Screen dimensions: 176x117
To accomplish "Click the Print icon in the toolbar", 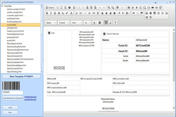I will point(70,8).
